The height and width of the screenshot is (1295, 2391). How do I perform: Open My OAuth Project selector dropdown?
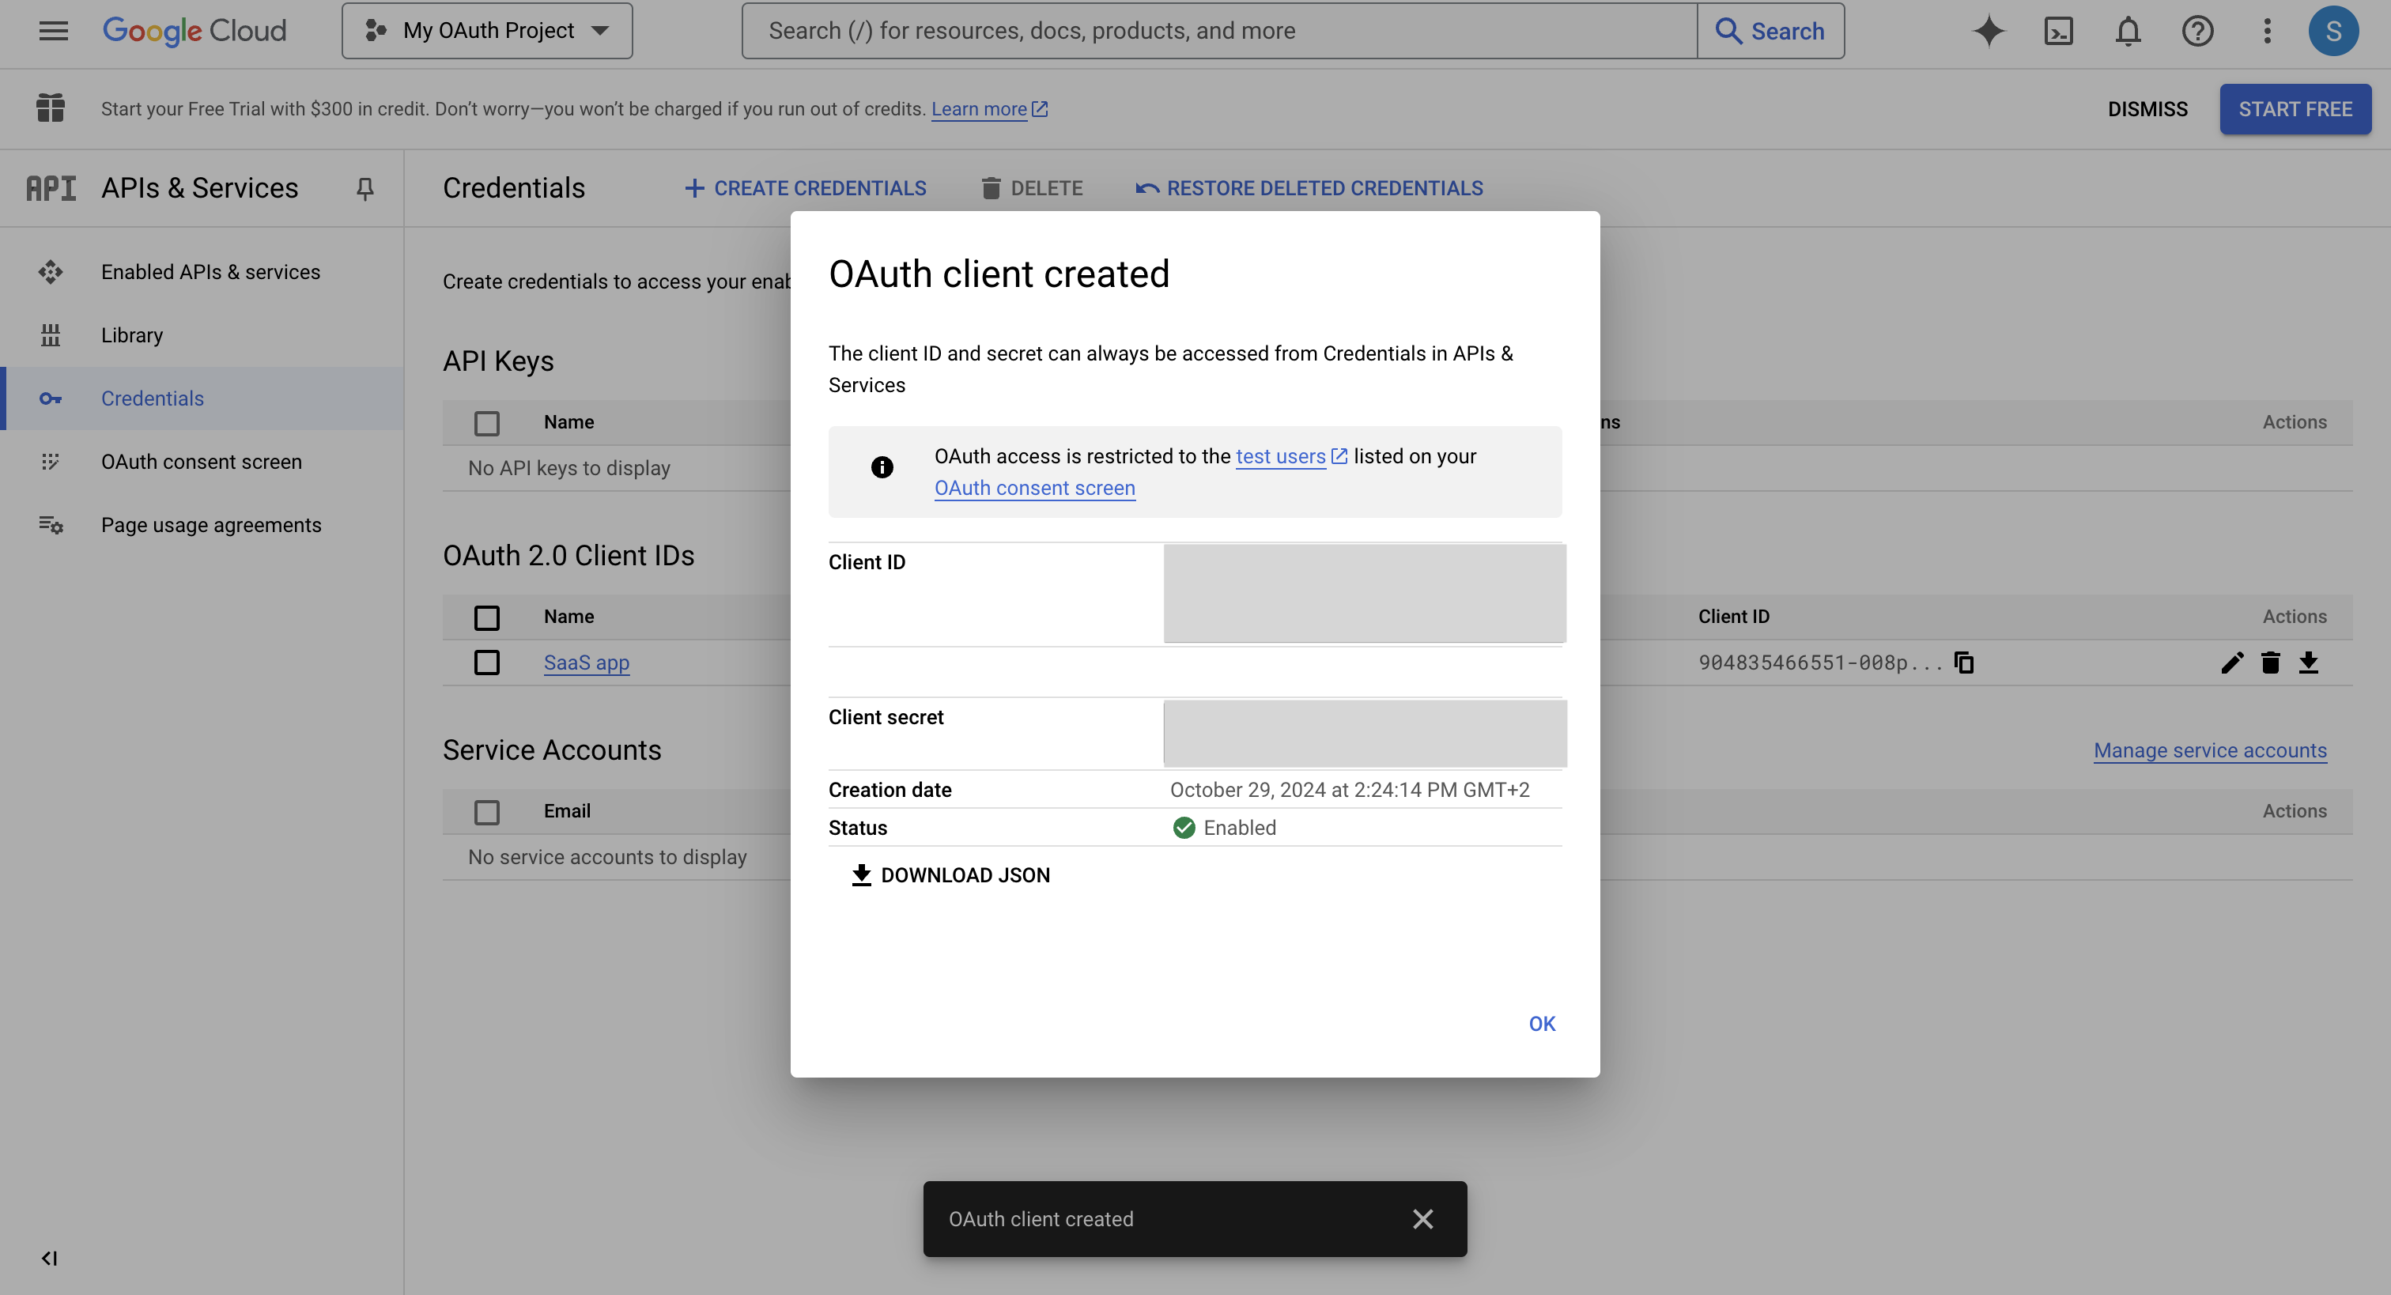(487, 31)
